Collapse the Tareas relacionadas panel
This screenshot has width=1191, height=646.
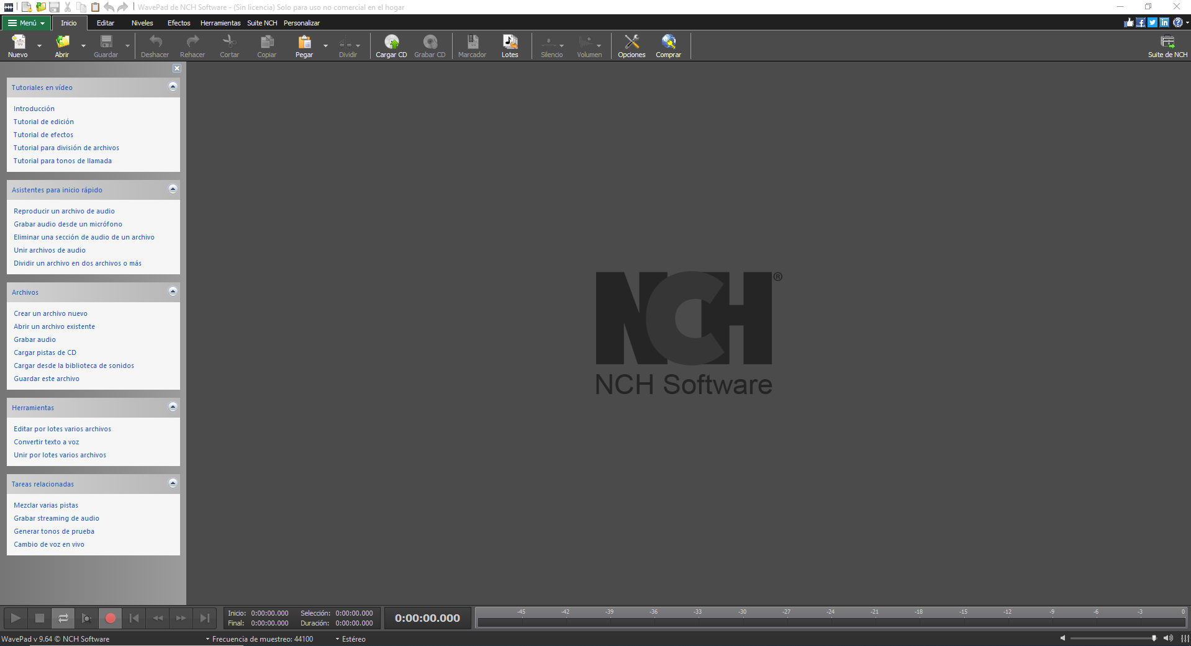click(x=173, y=483)
